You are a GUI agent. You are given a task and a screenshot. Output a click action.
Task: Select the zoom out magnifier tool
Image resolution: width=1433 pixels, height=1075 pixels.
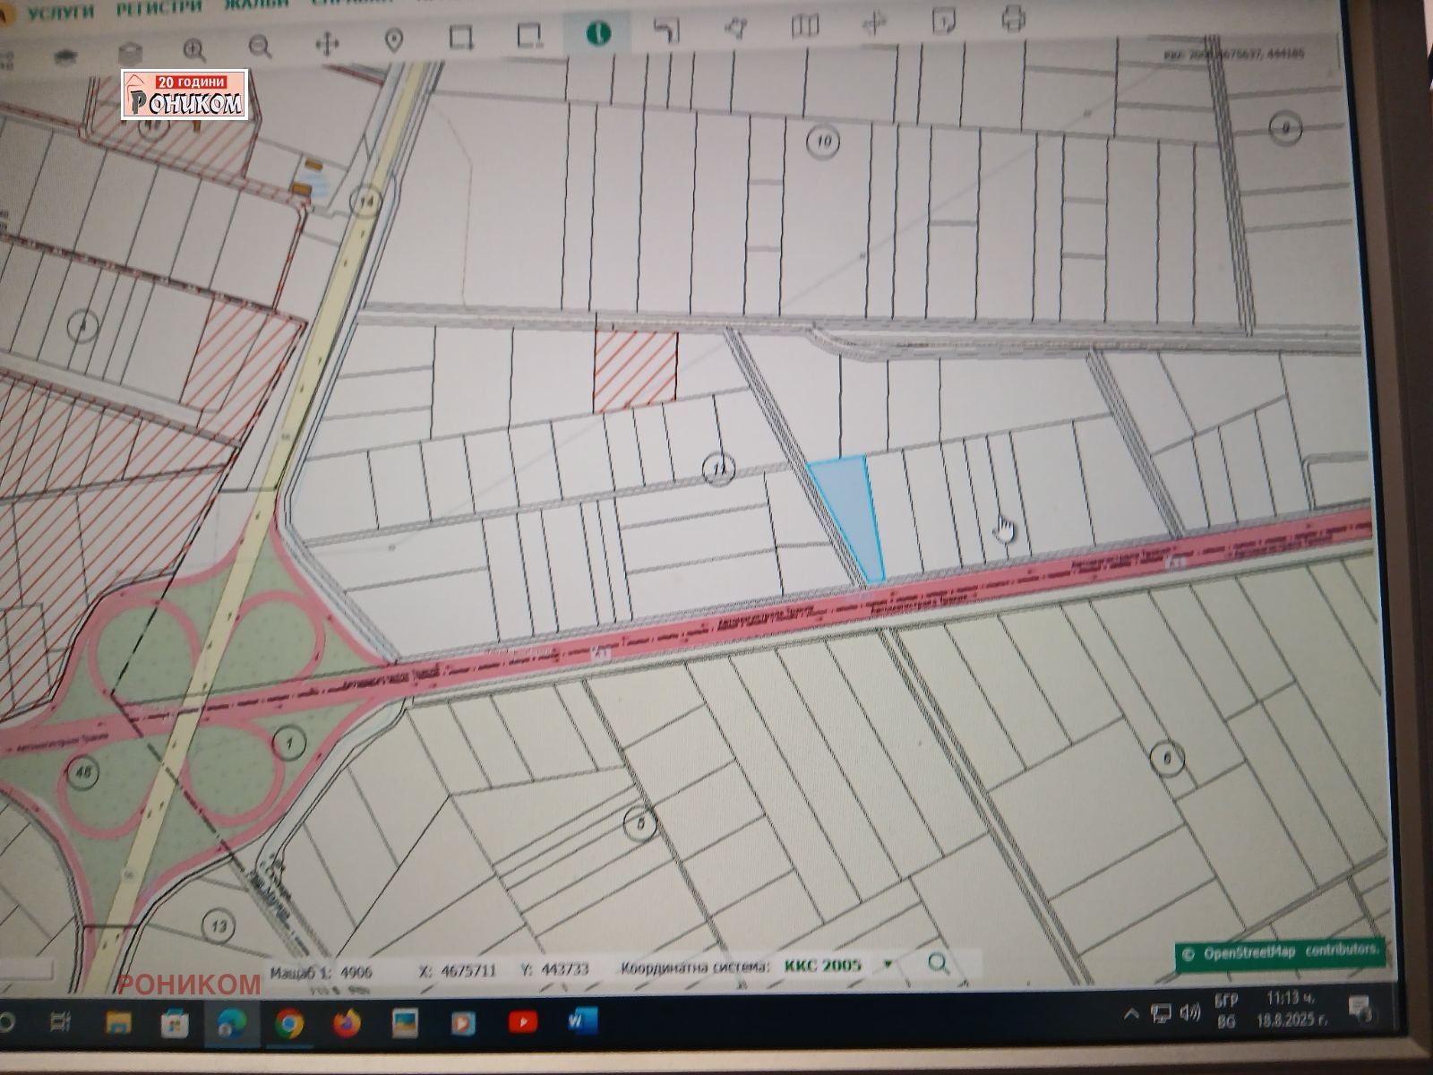(x=260, y=47)
